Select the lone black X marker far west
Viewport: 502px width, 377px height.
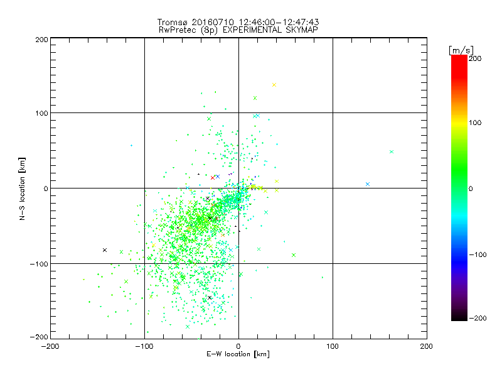coord(105,250)
